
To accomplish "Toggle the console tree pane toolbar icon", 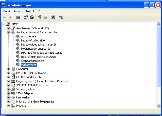I will click(18, 17).
